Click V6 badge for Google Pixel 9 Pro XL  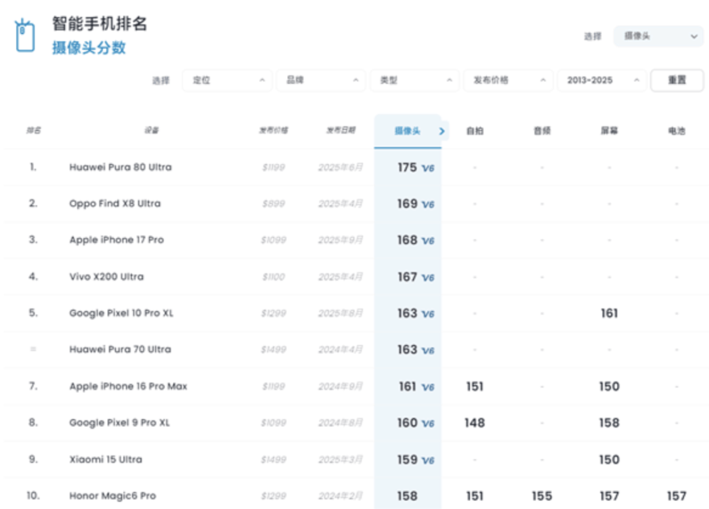click(x=428, y=424)
